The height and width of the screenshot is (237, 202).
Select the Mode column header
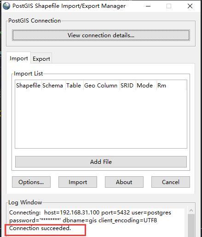145,86
